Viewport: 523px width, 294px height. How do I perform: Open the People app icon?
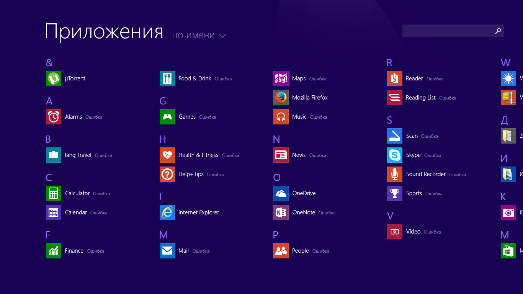[281, 251]
